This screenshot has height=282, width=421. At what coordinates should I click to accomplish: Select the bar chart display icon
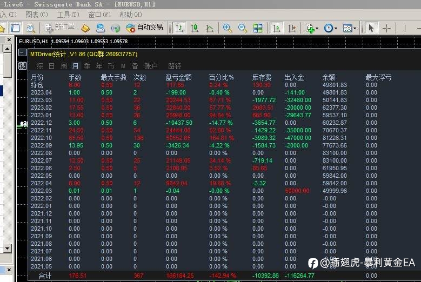[x=179, y=28]
